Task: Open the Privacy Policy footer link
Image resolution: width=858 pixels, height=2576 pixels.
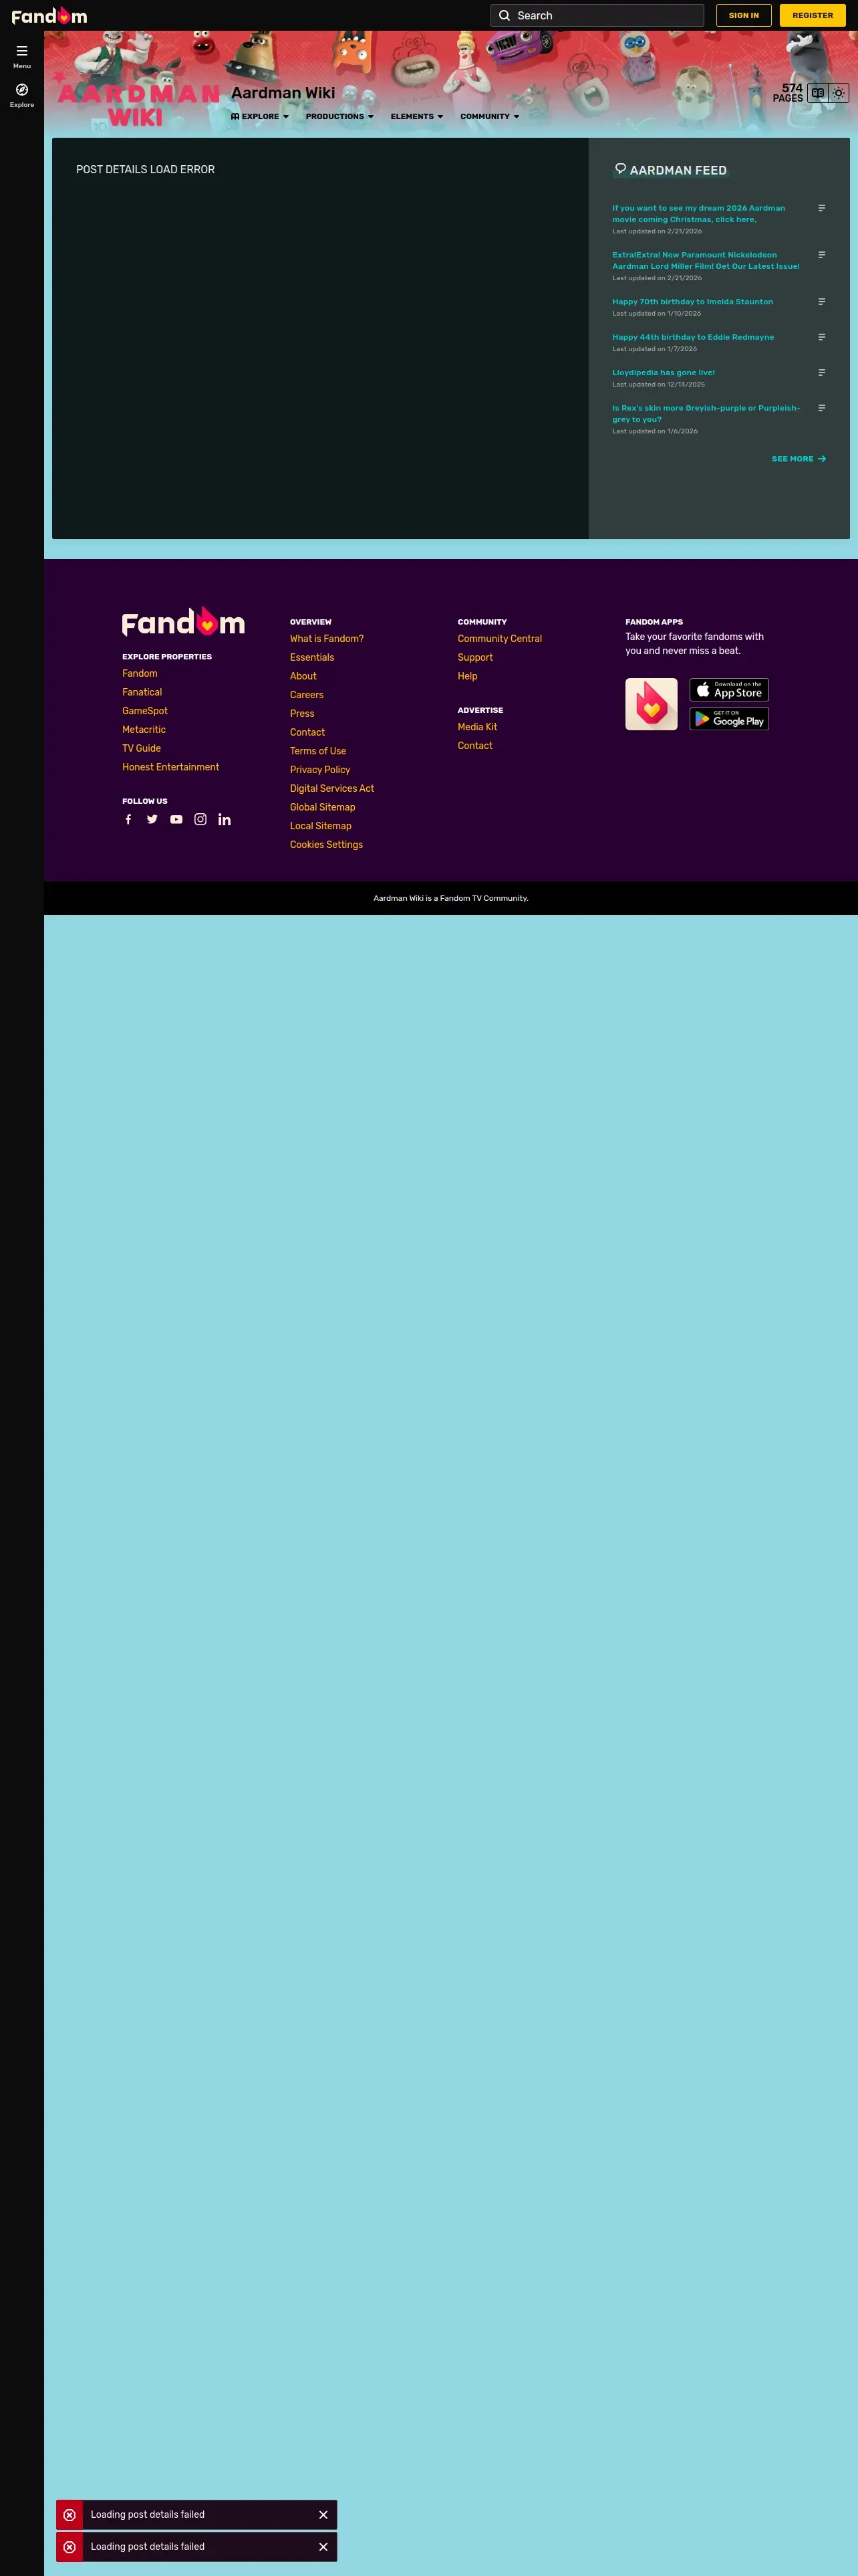Action: point(319,770)
